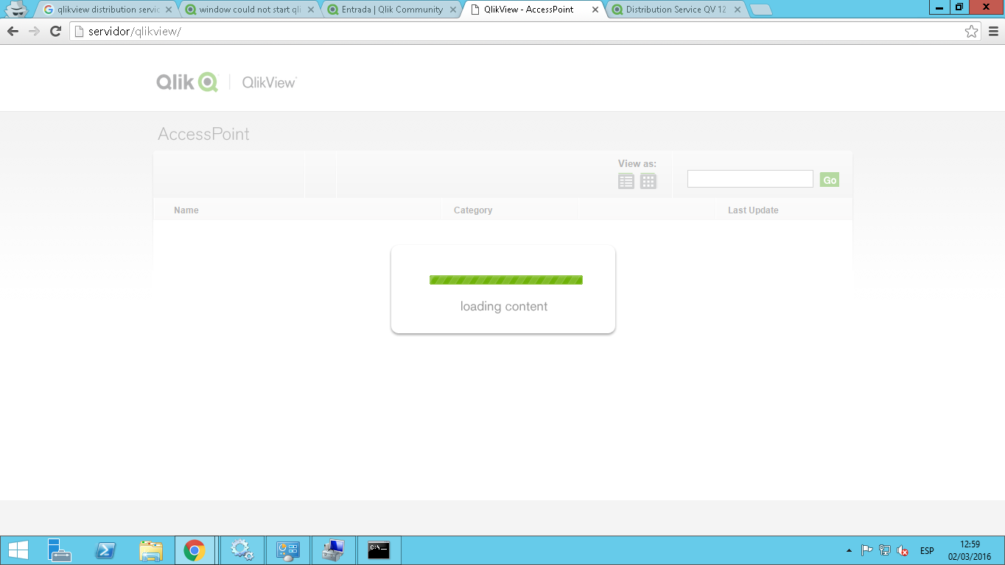The image size is (1005, 565).
Task: Switch to list view under View as
Action: (626, 181)
